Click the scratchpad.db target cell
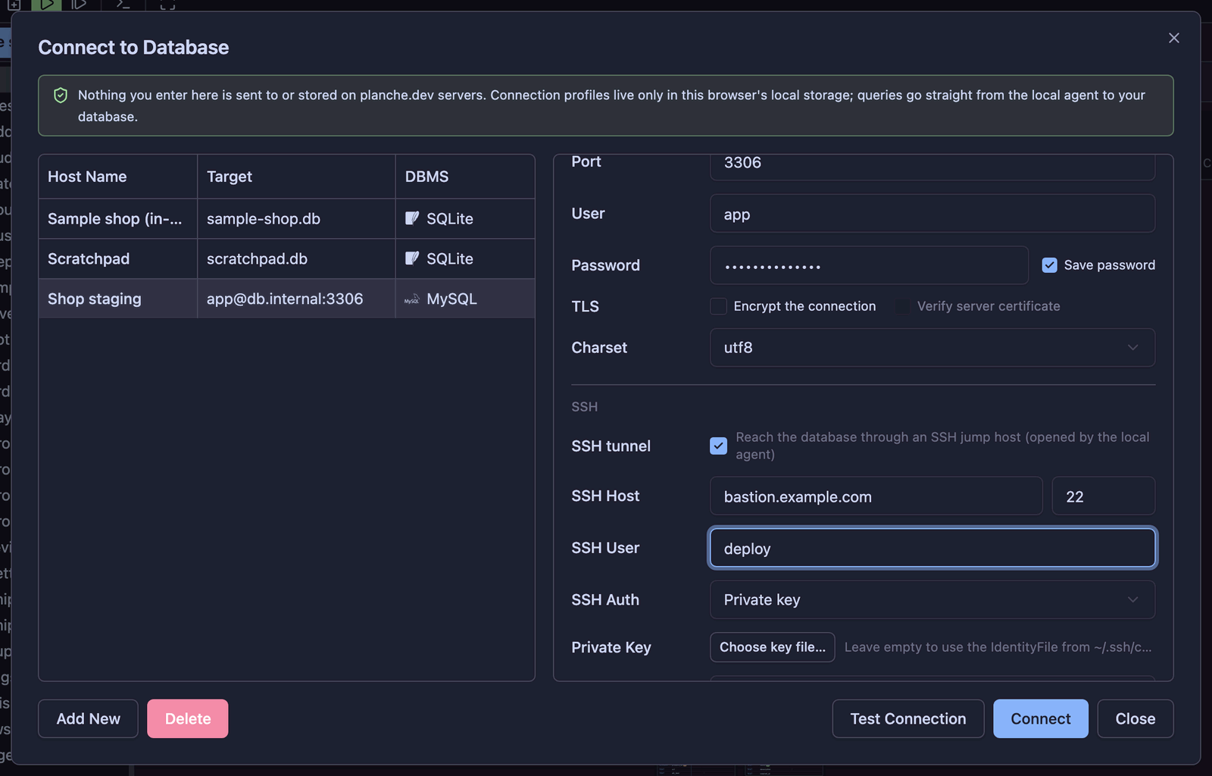Screen dimensions: 1212x776 296,258
